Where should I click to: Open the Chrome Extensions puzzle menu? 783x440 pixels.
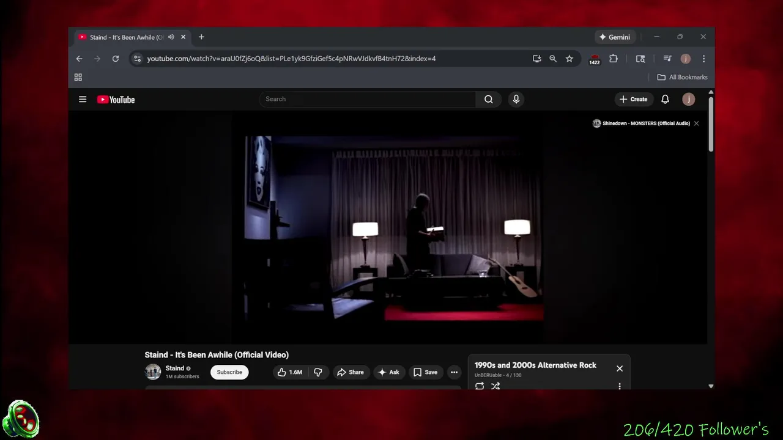[614, 59]
